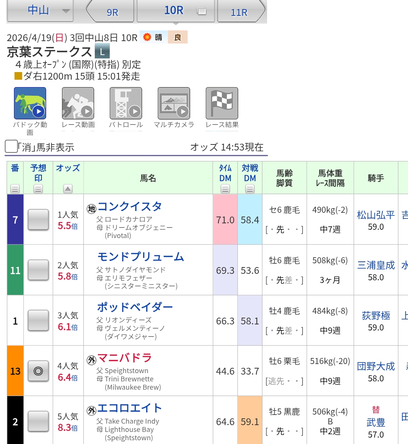408x444 pixels.
Task: Toggle the 「消」馬非表示 checkbox
Action: tap(11, 146)
